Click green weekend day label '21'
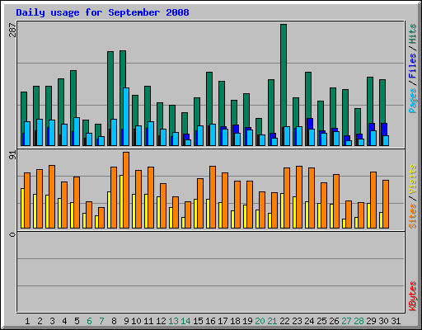Screen dimensions: 422x330 pyautogui.click(x=272, y=321)
